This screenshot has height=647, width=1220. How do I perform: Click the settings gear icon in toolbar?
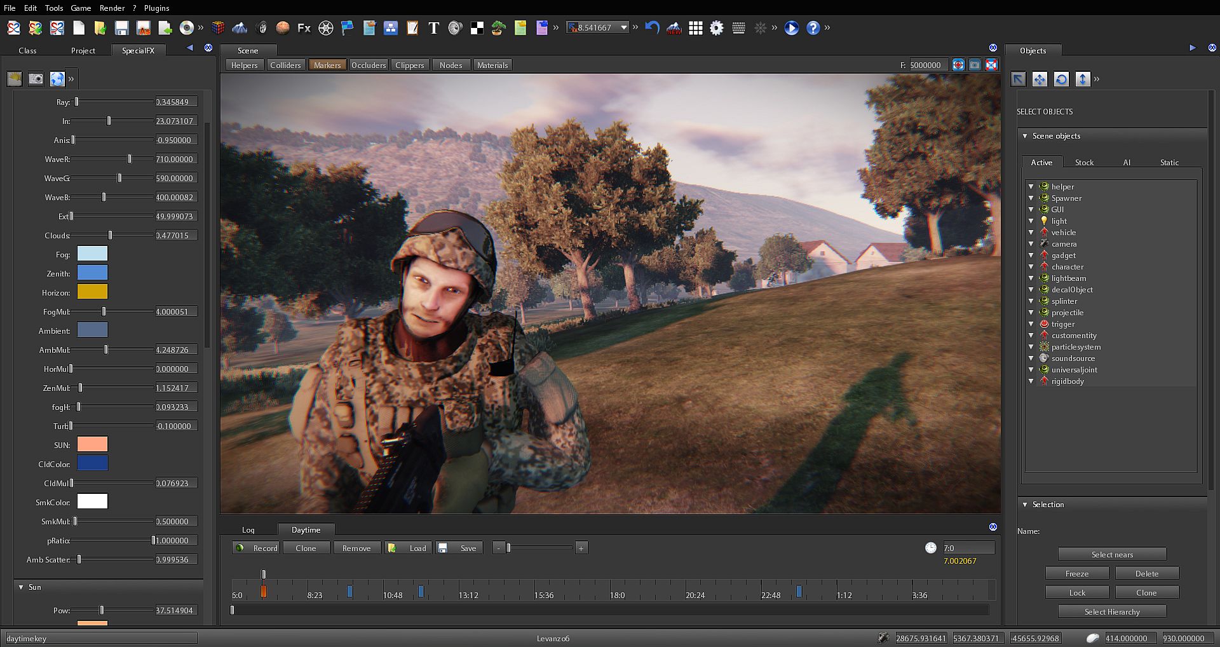coord(717,28)
